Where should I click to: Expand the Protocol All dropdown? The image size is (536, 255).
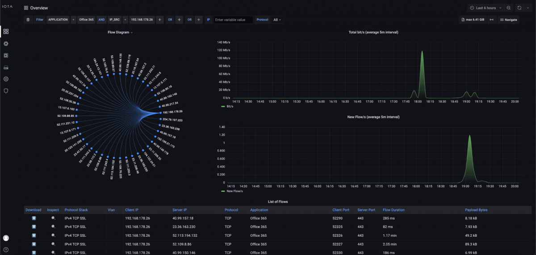pyautogui.click(x=277, y=20)
